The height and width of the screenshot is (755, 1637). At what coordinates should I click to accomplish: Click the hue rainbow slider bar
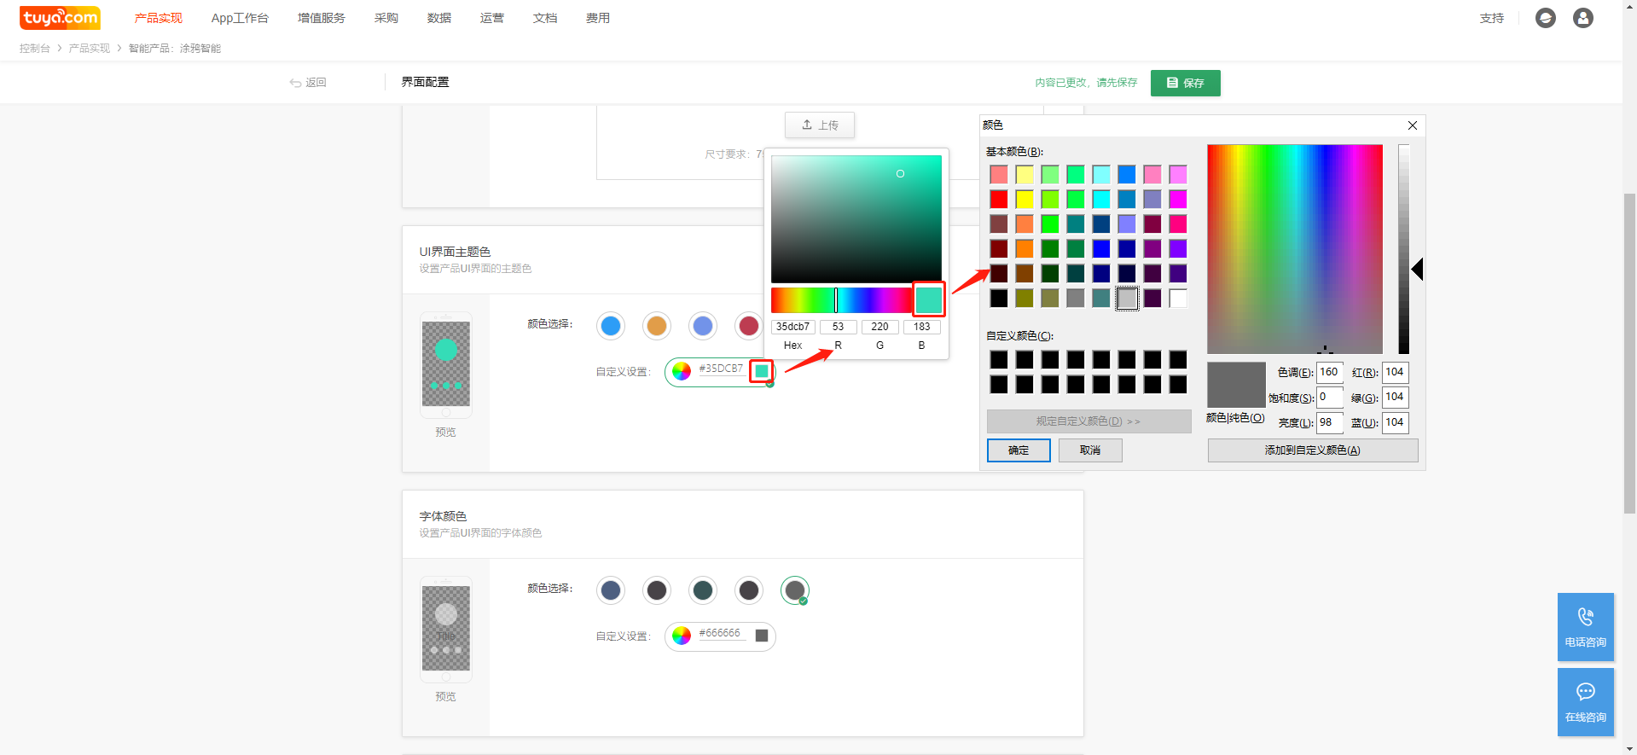point(841,300)
